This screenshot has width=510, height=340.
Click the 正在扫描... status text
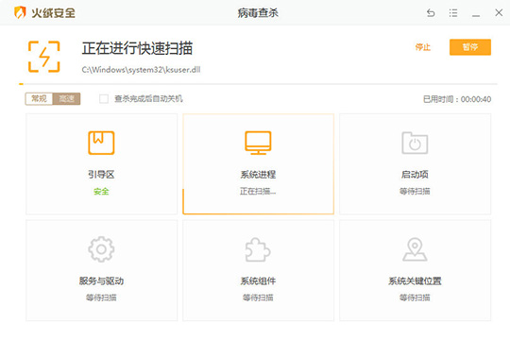258,192
